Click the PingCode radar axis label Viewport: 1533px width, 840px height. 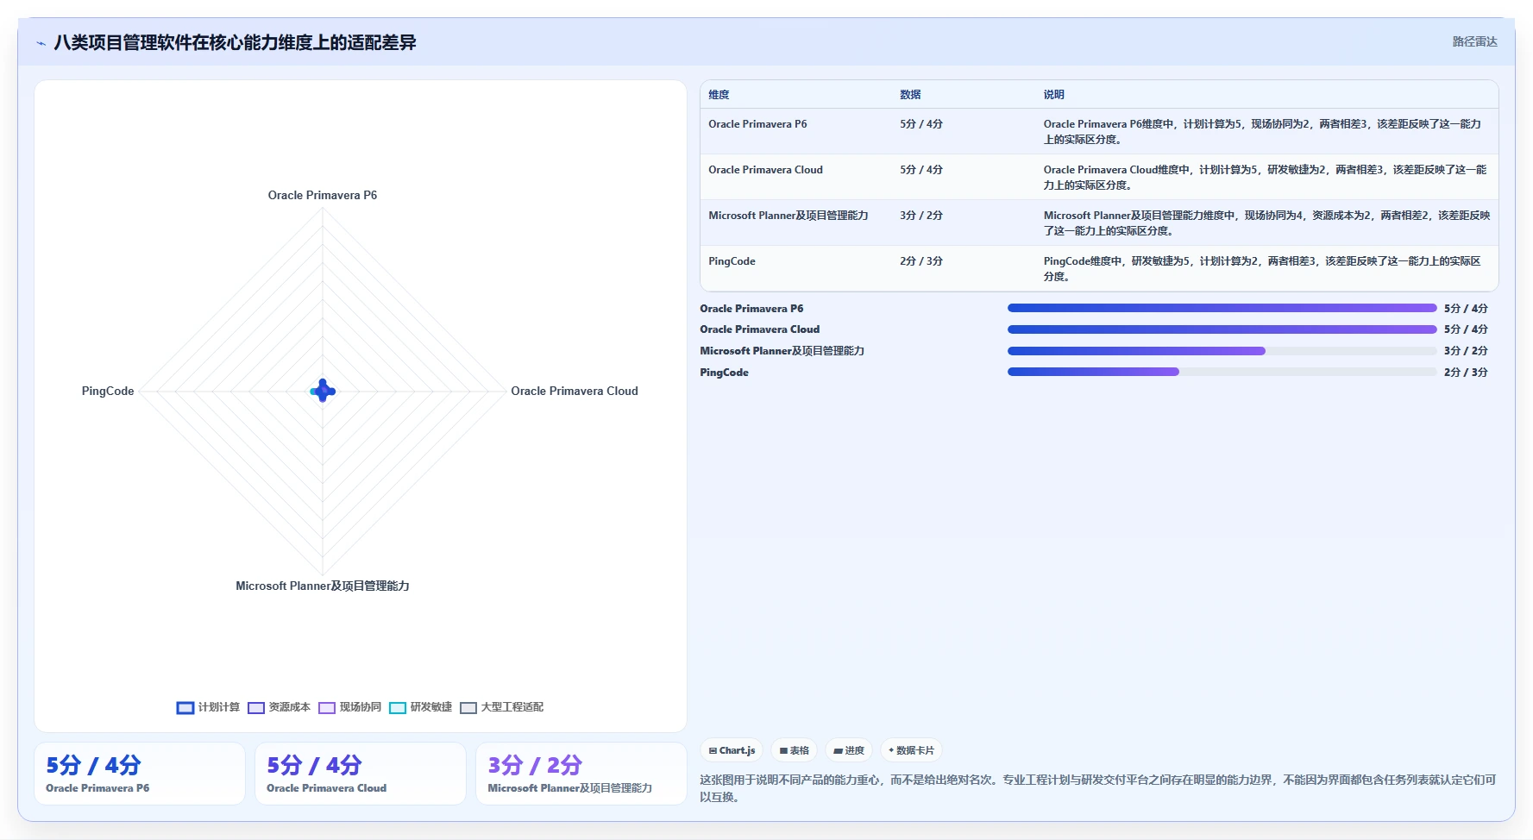pyautogui.click(x=108, y=391)
